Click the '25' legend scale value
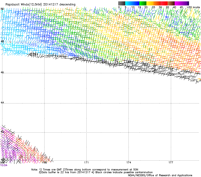Image resolution: width=201 pixels, height=177 pixels. [x=153, y=7]
